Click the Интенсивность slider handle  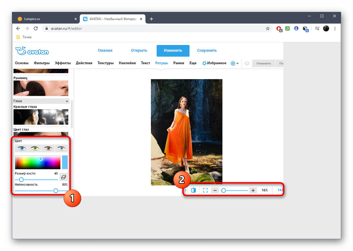pyautogui.click(x=56, y=190)
